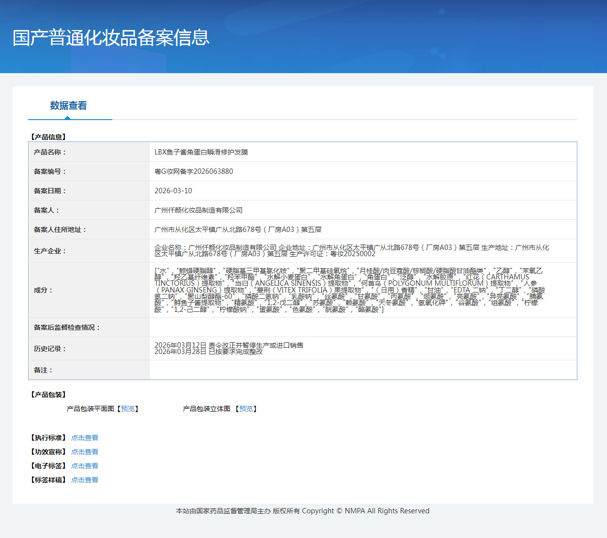
Task: Click the 备案编号 value 粤G妆网备字2026063880
Action: tap(194, 171)
